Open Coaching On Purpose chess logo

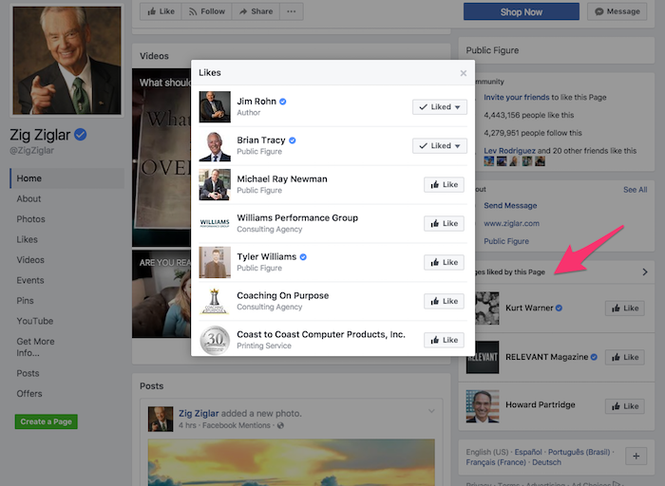pos(215,301)
